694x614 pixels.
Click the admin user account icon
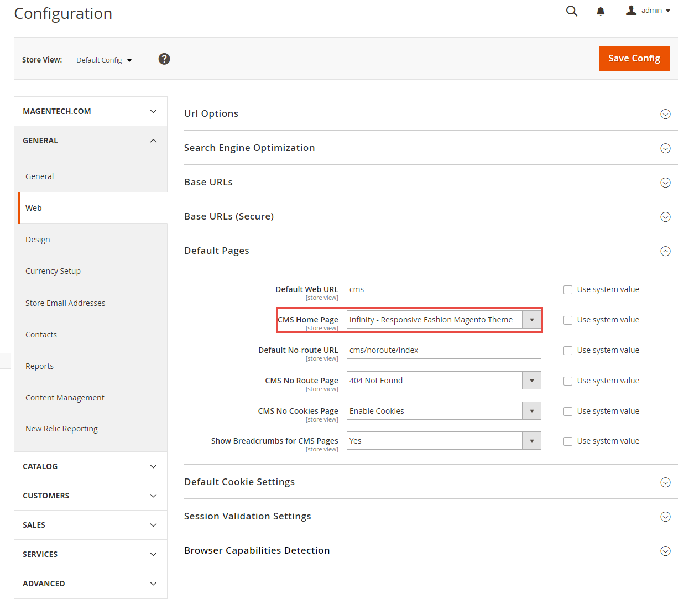[631, 11]
